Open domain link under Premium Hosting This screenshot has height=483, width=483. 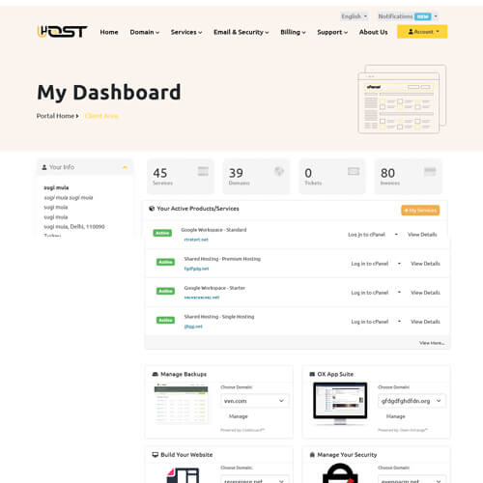[x=196, y=269]
